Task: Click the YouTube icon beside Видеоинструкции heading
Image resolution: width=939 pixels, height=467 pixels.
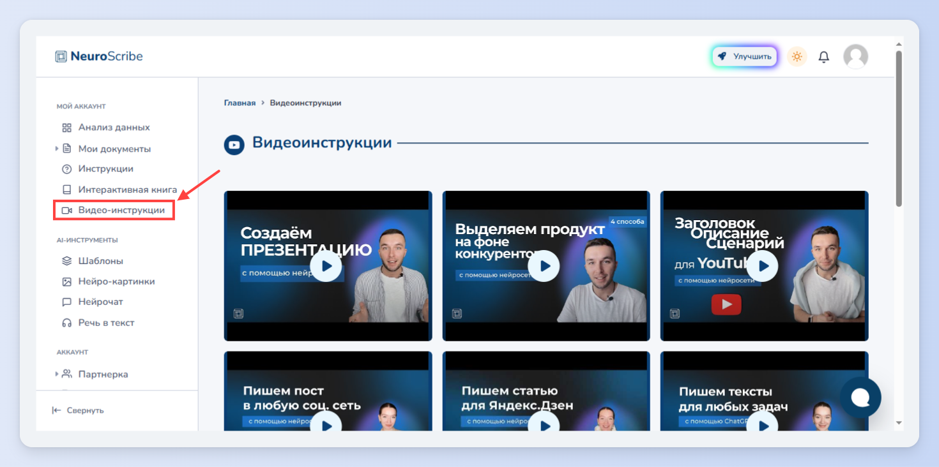Action: (234, 145)
